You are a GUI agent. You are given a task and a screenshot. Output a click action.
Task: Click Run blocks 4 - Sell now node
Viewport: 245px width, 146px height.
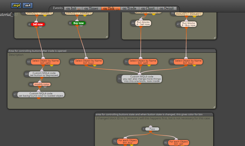143,23
